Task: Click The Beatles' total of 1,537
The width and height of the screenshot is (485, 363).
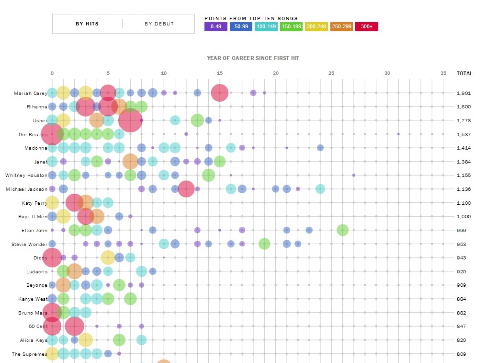Action: coord(463,134)
